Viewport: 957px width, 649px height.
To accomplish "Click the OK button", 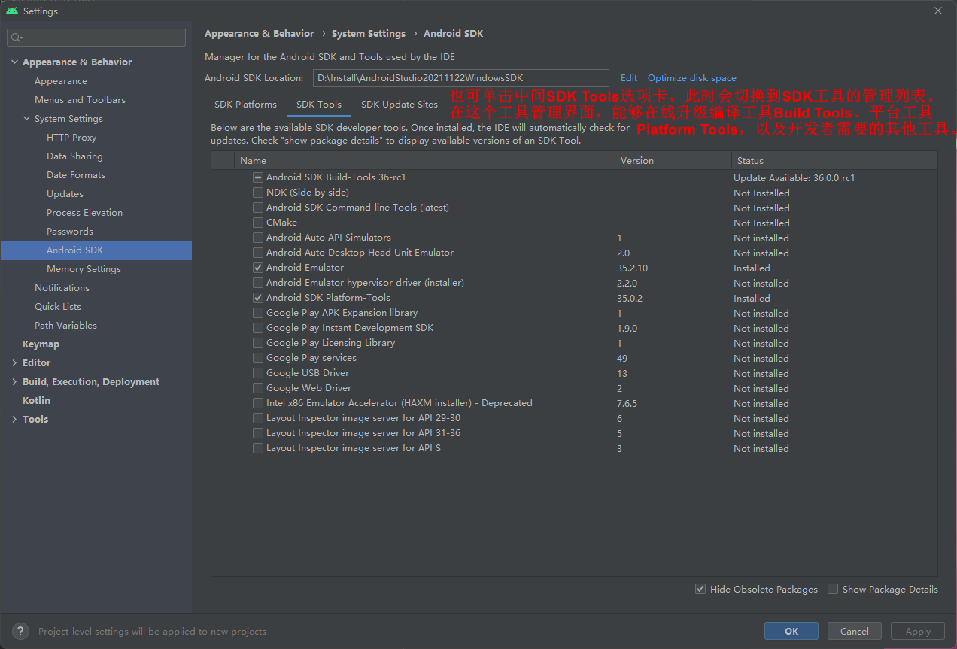I will [791, 632].
